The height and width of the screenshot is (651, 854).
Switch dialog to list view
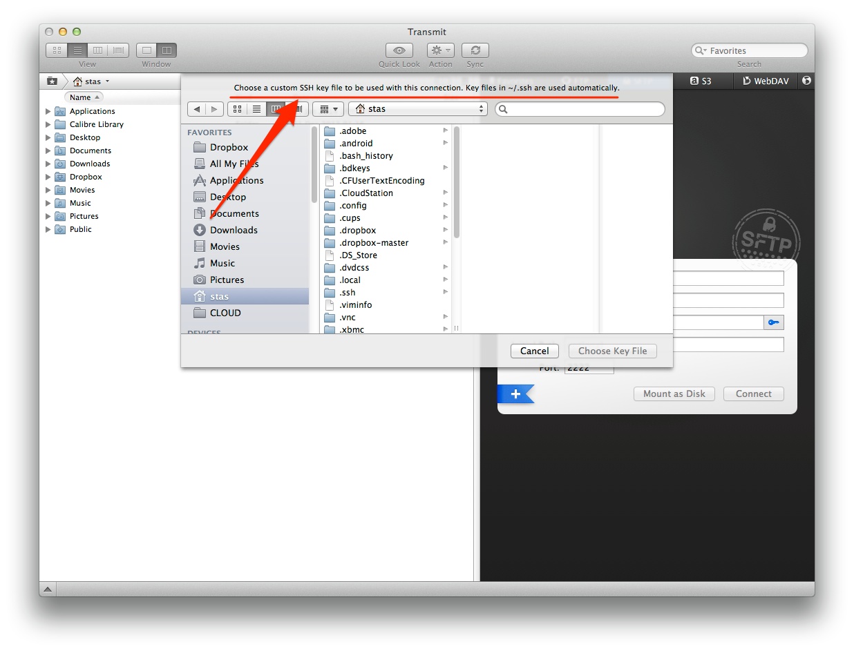(x=257, y=109)
